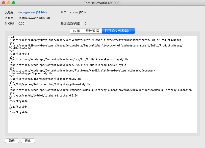Select the libMainThreadChecker.dylib path line
The image size is (205, 148).
click(68, 65)
